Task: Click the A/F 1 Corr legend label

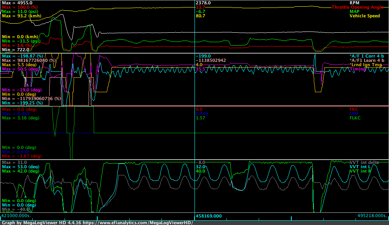Action: click(366, 56)
